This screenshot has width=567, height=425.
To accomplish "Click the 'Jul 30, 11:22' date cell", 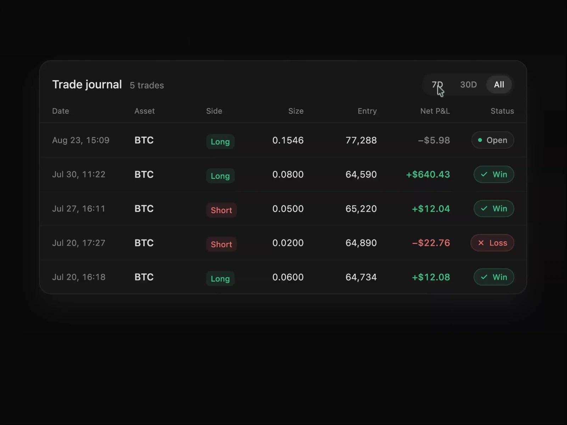I will pyautogui.click(x=79, y=174).
